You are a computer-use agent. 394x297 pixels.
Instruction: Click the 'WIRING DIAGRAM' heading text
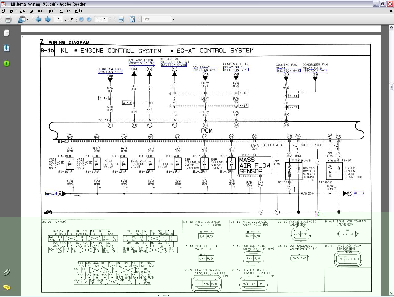click(69, 42)
